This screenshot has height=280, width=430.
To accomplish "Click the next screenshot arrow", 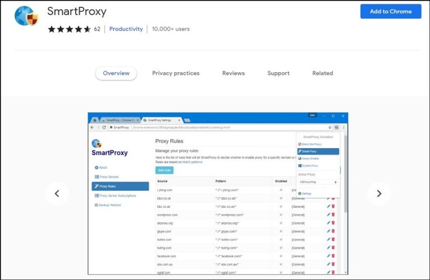I will (378, 193).
